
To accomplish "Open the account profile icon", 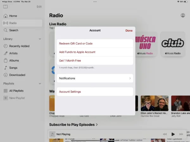I will [183, 15].
